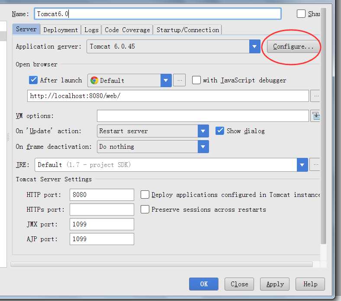Click the localhost URL input field
This screenshot has width=341, height=301.
(x=168, y=96)
